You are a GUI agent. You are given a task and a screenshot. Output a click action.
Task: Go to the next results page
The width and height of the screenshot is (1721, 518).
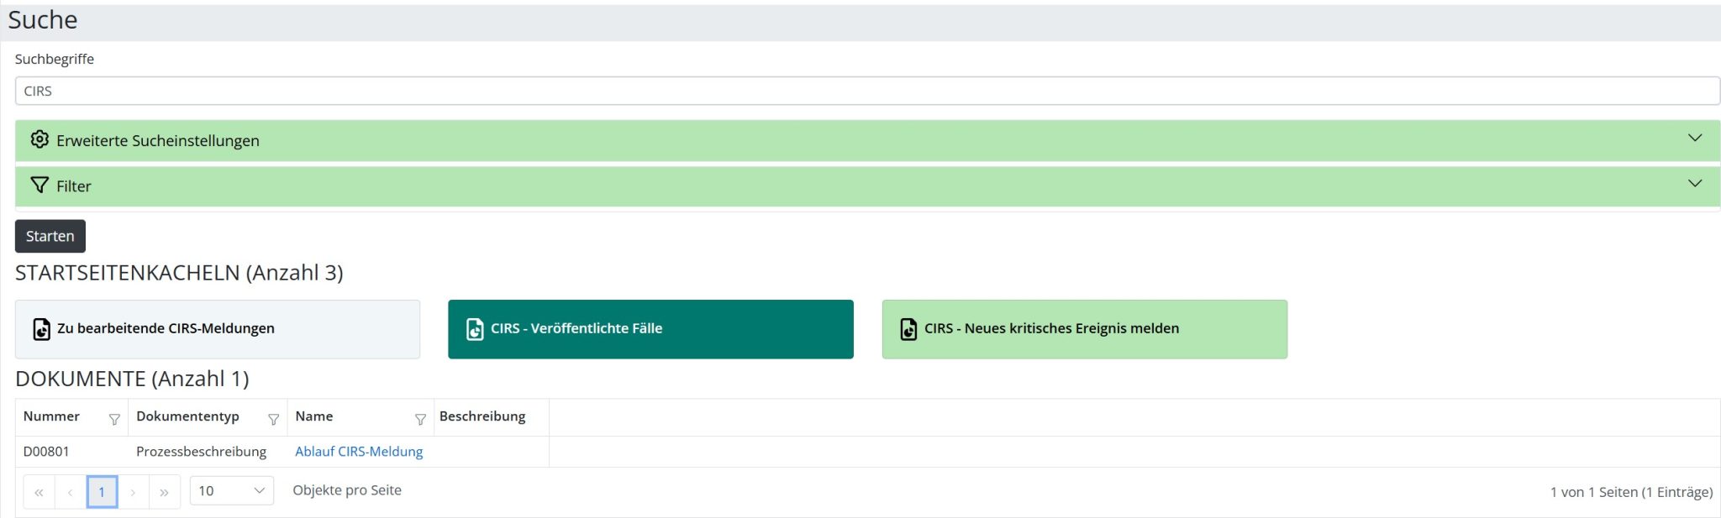point(133,492)
